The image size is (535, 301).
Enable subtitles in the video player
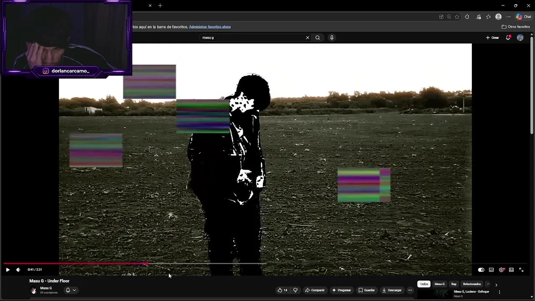(491, 270)
